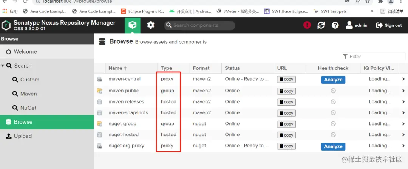The height and width of the screenshot is (169, 408).
Task: Open the Upload page
Action: pyautogui.click(x=47, y=136)
